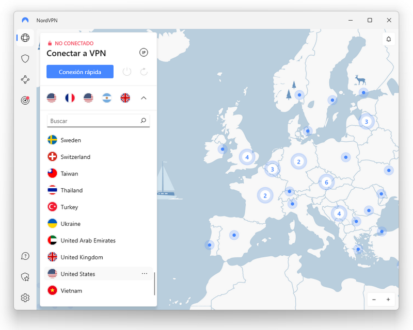The image size is (413, 330).
Task: Click the Denmark server dot on map
Action: (308, 131)
